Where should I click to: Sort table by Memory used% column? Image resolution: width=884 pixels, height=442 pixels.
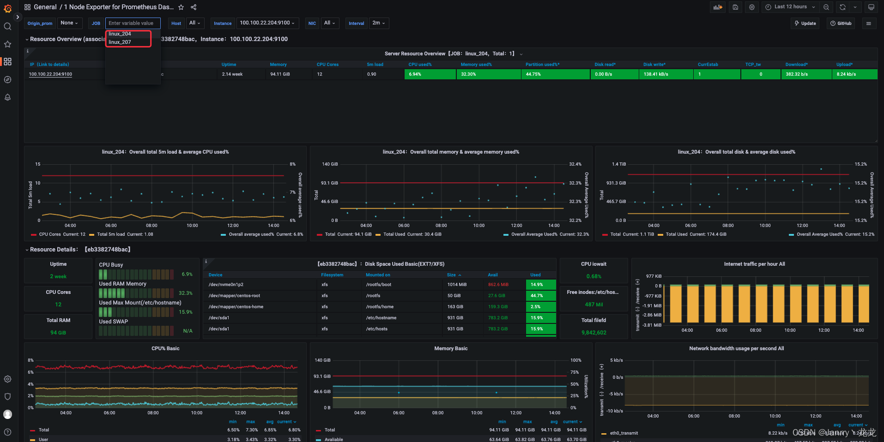click(476, 65)
